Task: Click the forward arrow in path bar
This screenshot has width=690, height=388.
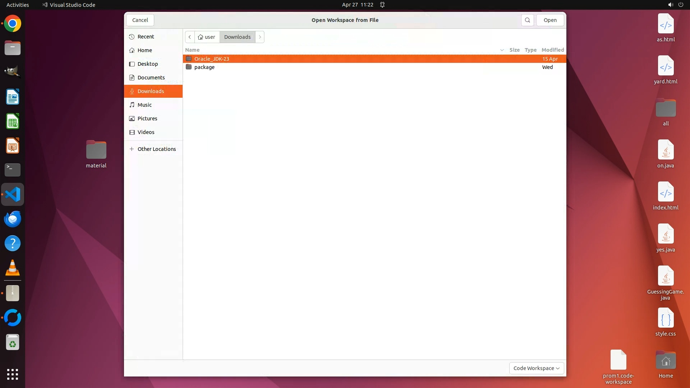Action: coord(260,37)
